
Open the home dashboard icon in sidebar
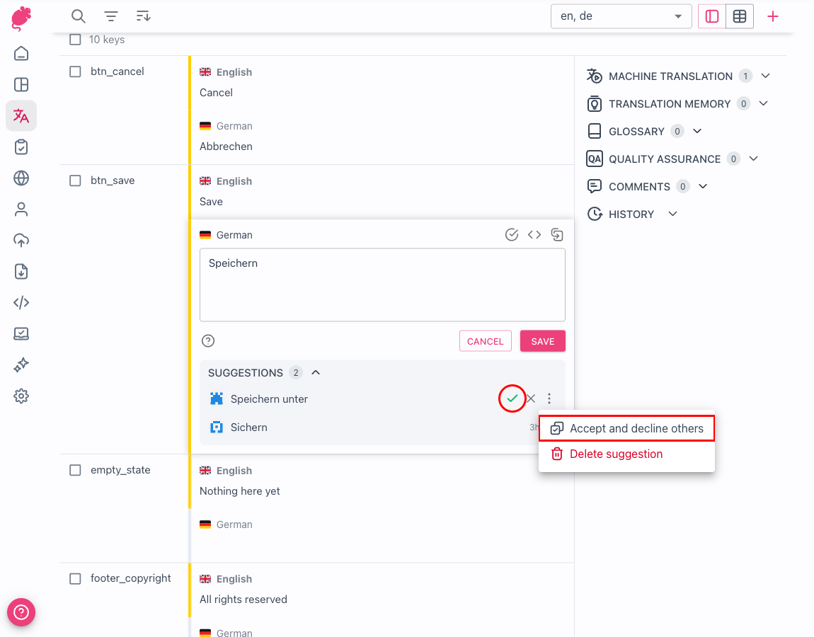(x=21, y=54)
